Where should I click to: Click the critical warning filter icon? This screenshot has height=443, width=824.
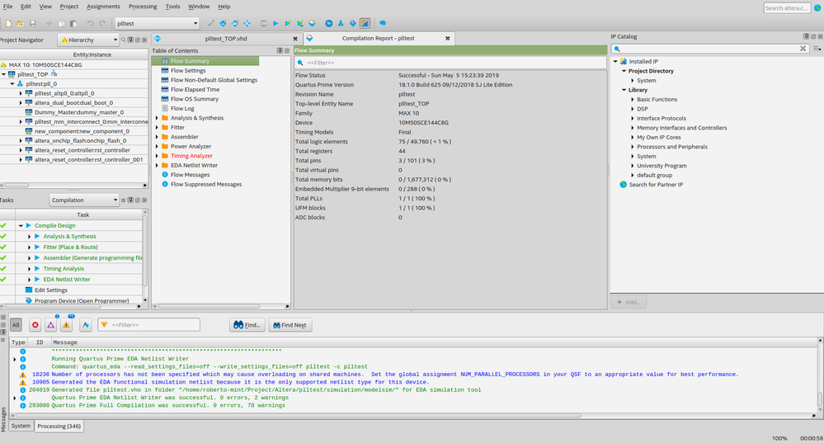click(51, 325)
